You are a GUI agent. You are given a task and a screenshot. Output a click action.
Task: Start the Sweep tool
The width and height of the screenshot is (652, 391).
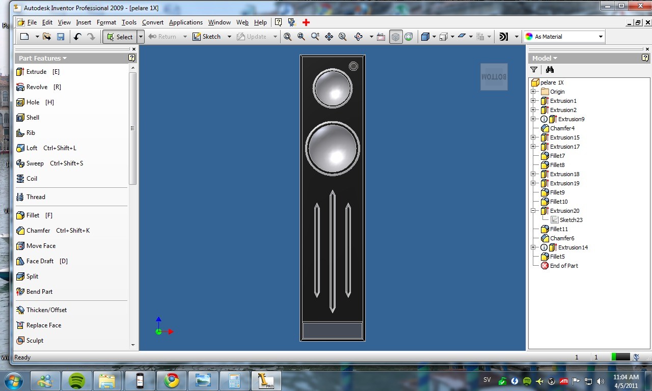[49, 163]
